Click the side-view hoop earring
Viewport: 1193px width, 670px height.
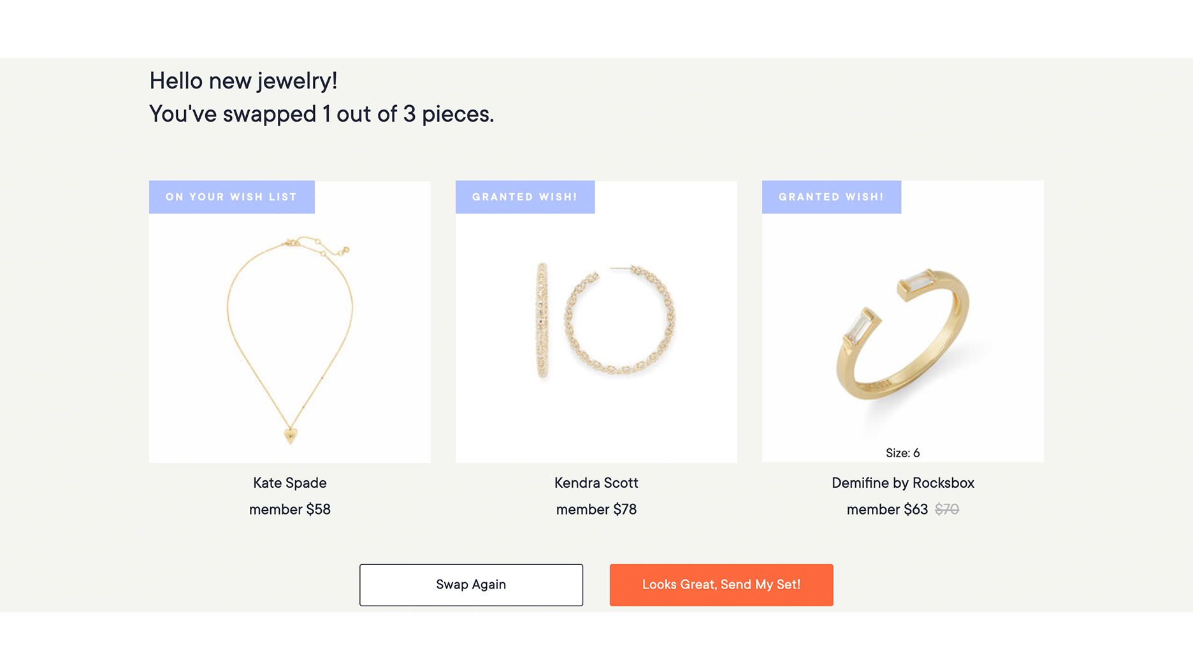[x=542, y=320]
